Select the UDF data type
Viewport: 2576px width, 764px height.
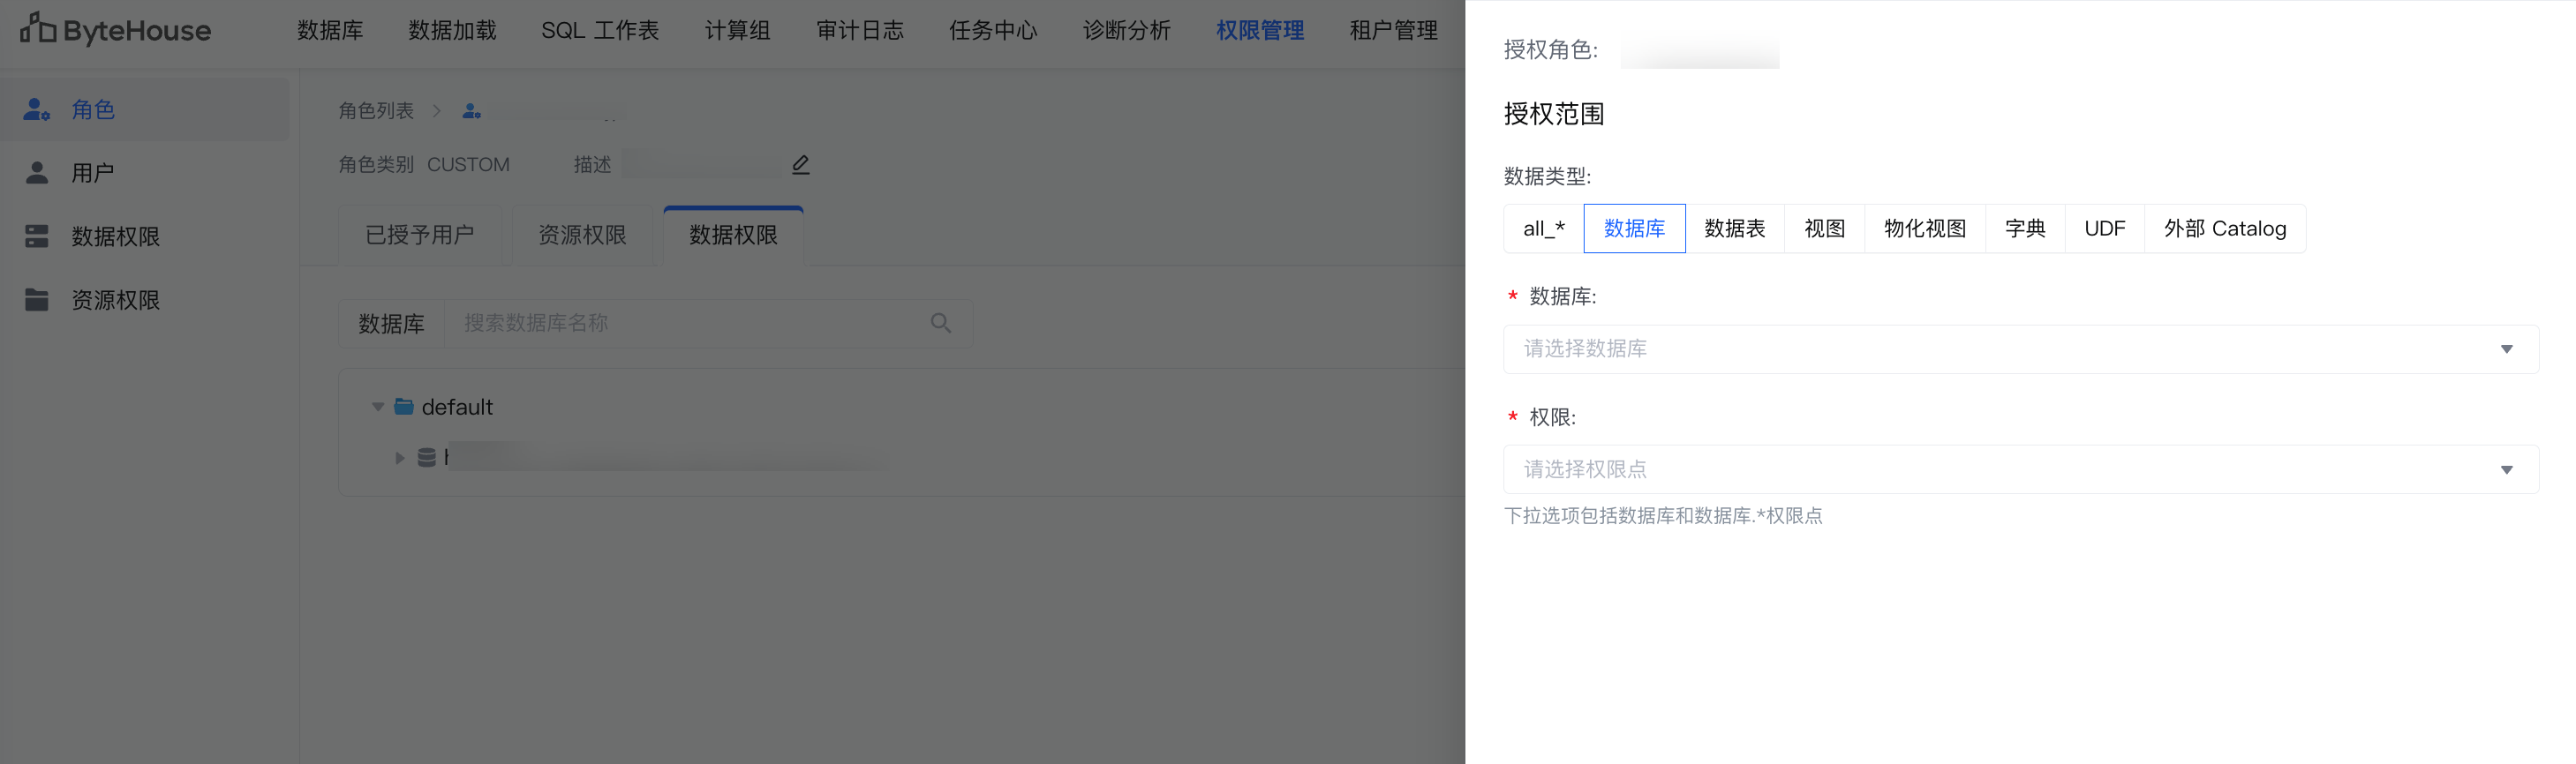[2105, 228]
